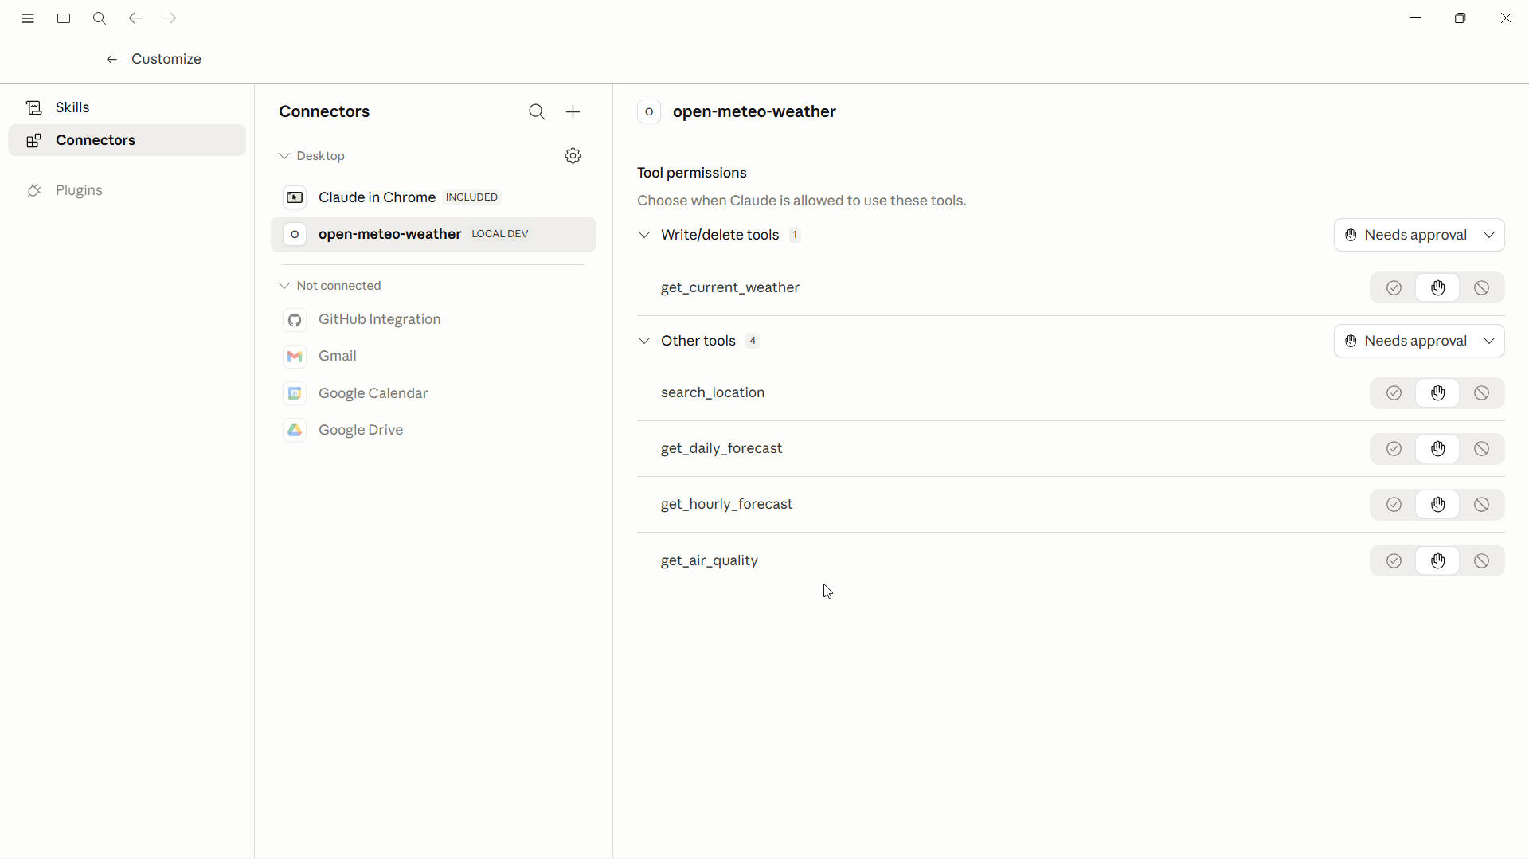The width and height of the screenshot is (1529, 859).
Task: Set search_location to needs approval
Action: (1437, 393)
